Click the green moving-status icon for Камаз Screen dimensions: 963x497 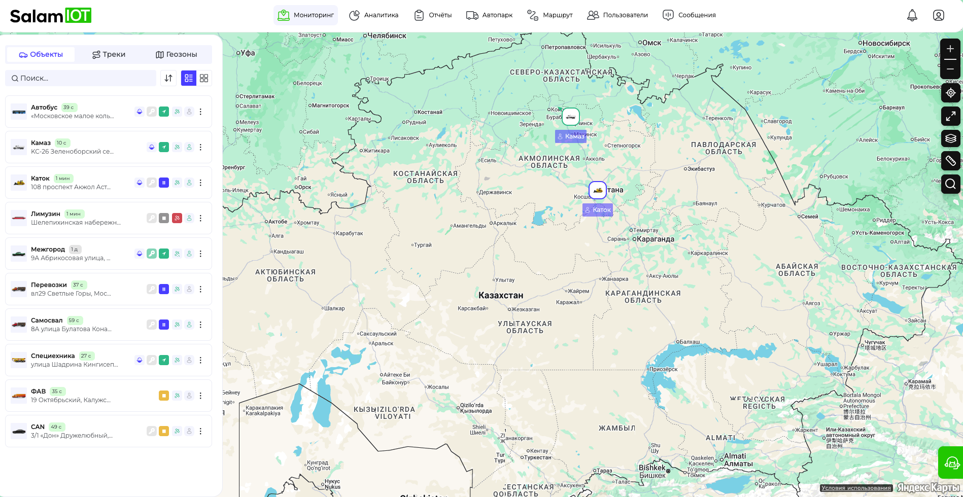[164, 147]
